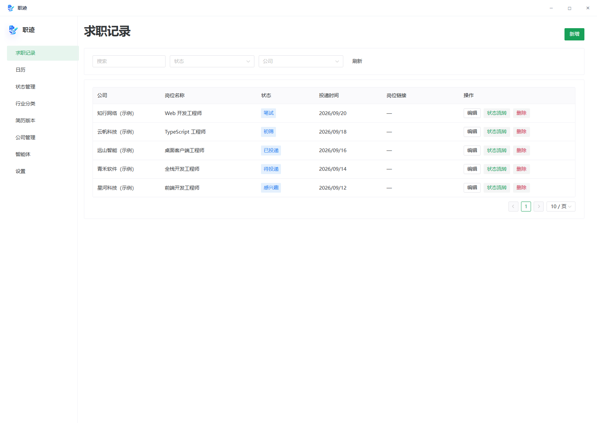
Task: Click the 待投递 status tag
Action: (271, 169)
